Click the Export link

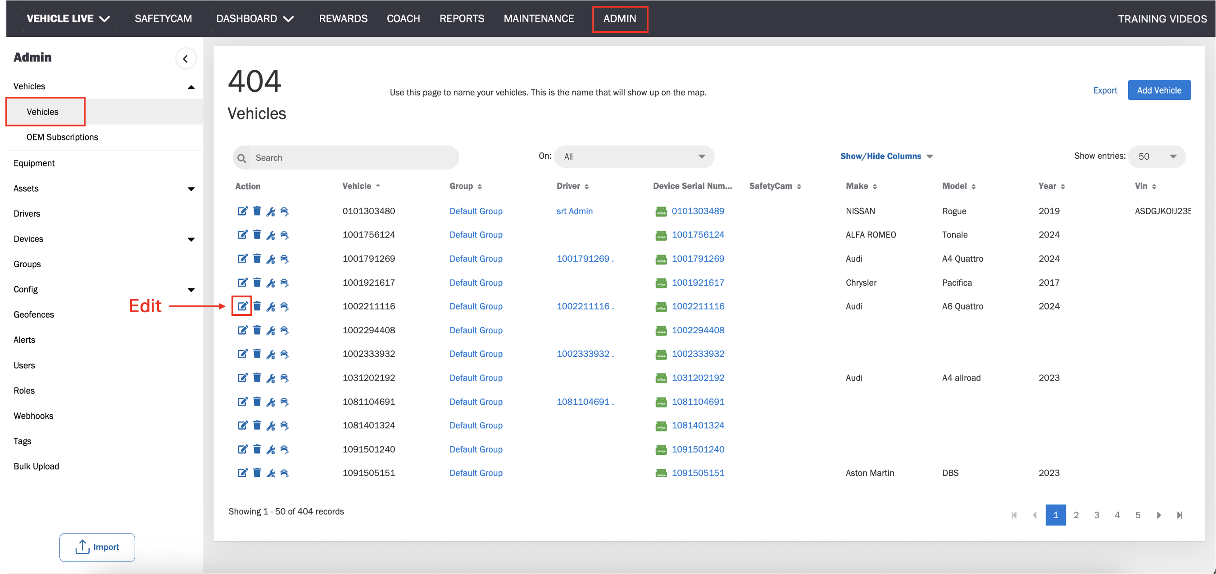pos(1105,90)
